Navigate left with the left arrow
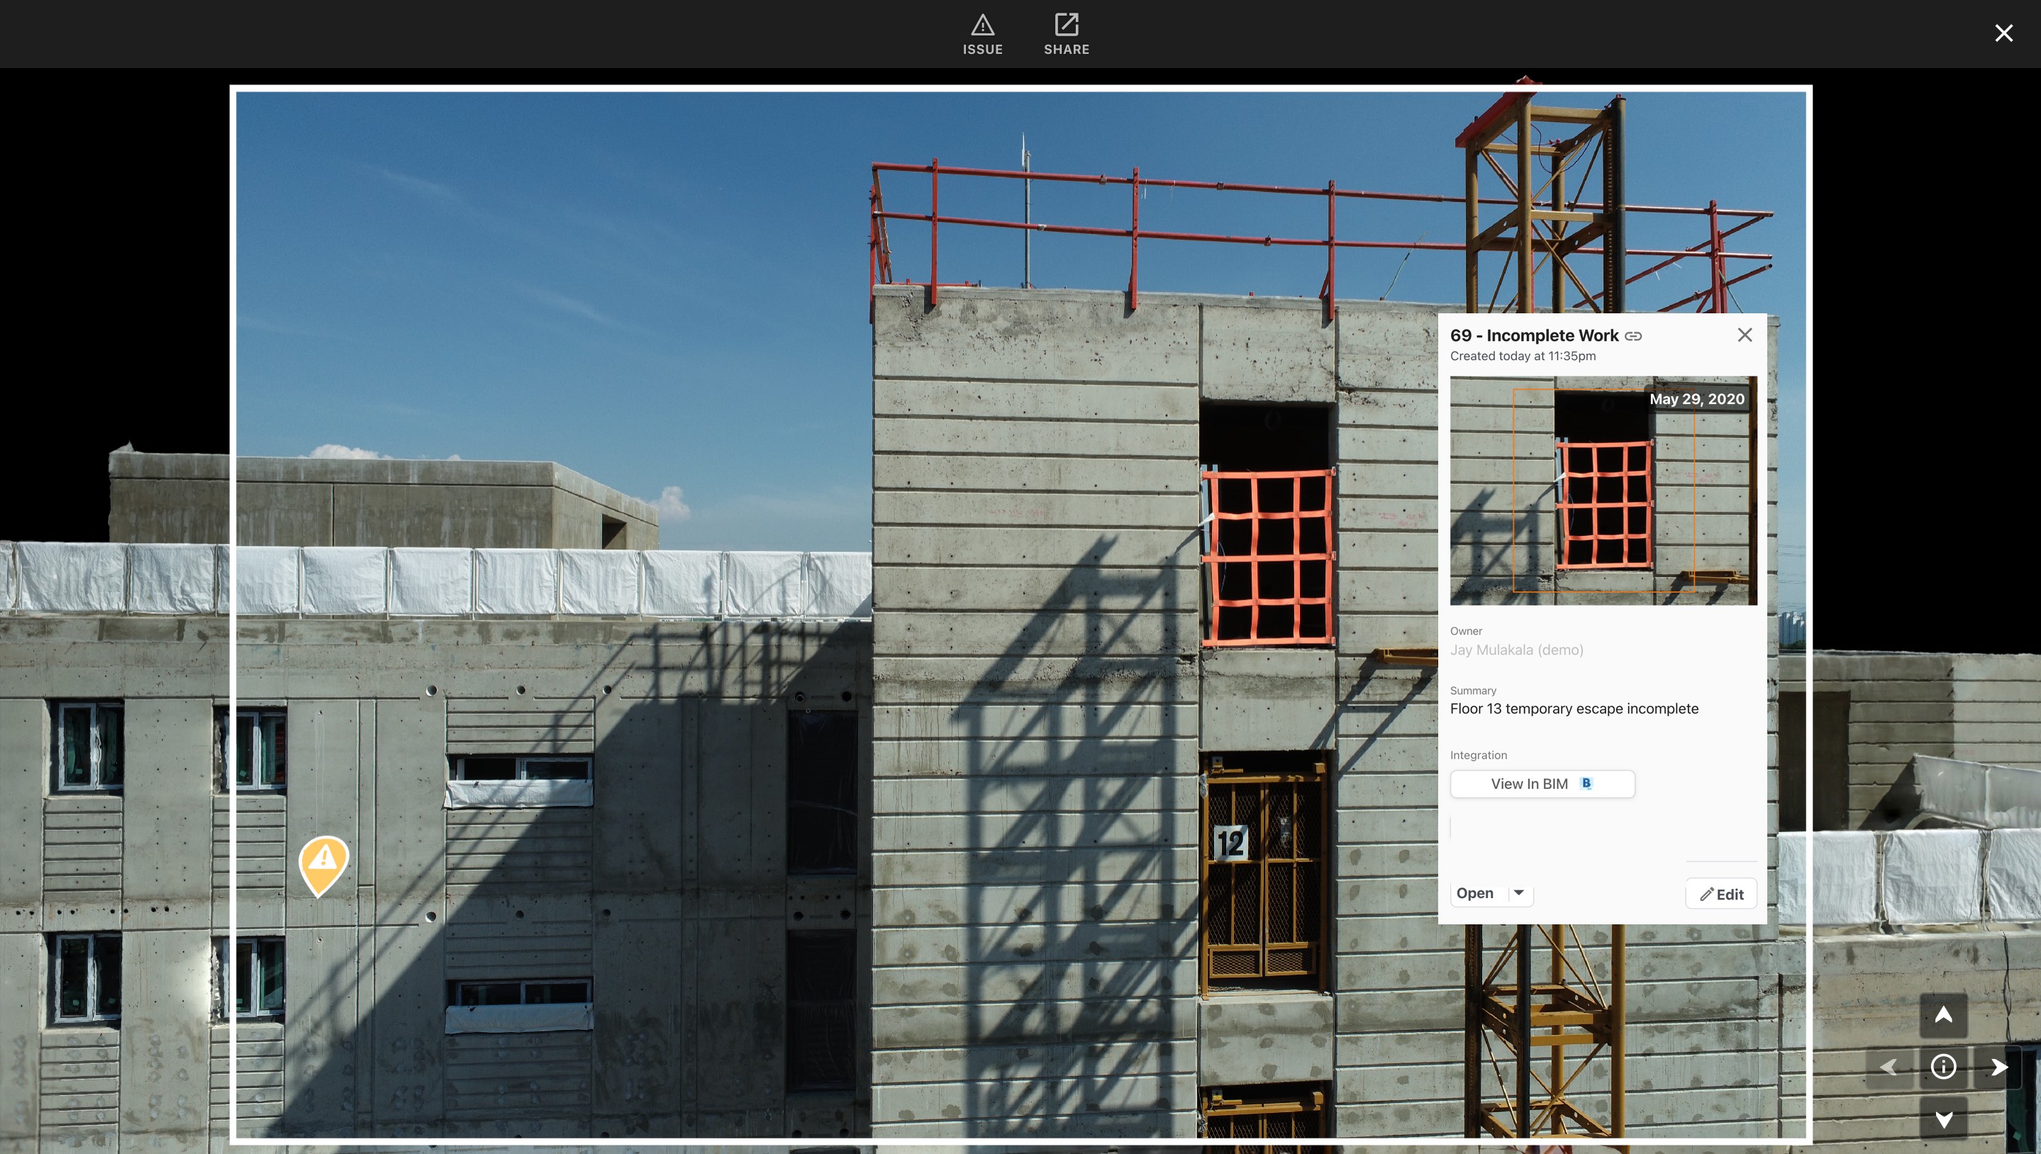 [1889, 1067]
